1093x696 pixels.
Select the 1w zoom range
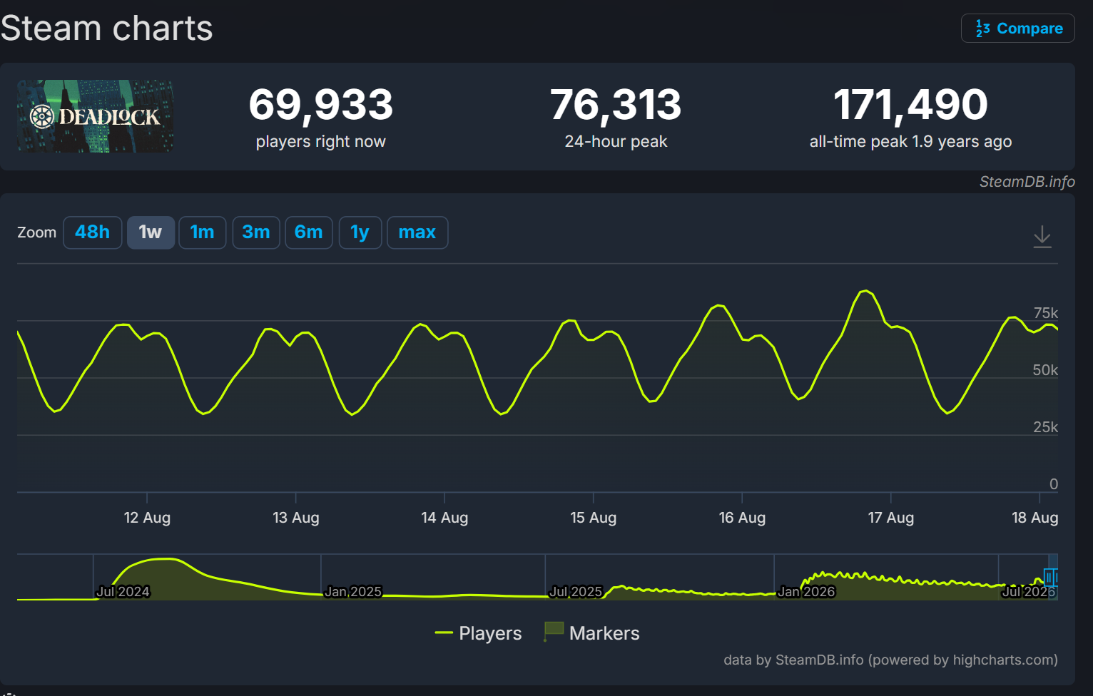pos(151,232)
